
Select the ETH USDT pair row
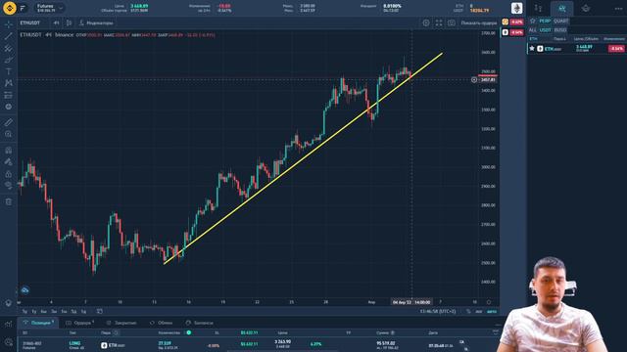click(577, 48)
